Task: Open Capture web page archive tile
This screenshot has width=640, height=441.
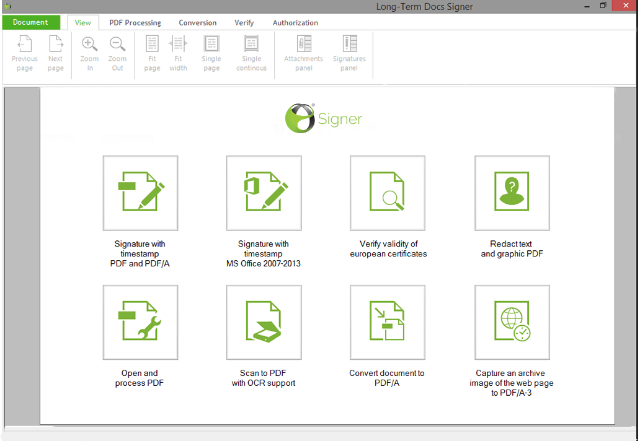Action: pos(512,322)
